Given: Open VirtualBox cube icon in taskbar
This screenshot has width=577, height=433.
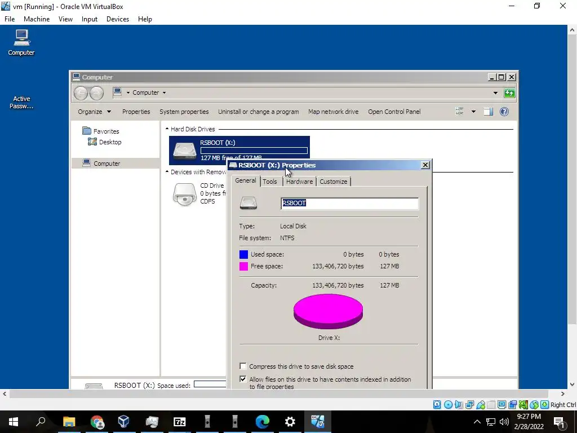Looking at the screenshot, I should tap(123, 422).
